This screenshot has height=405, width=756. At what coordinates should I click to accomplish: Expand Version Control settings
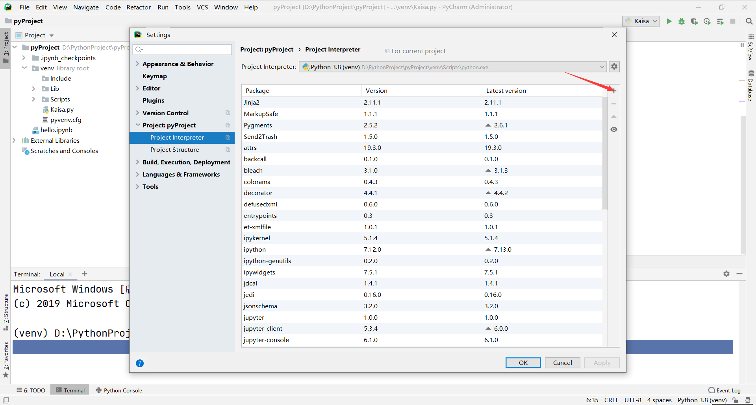click(137, 113)
